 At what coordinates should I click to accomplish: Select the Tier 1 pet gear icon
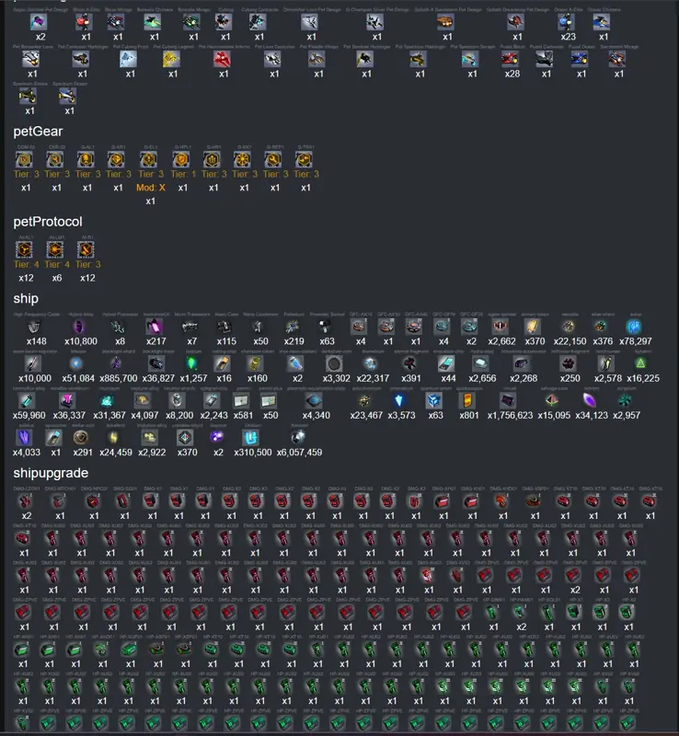[182, 159]
